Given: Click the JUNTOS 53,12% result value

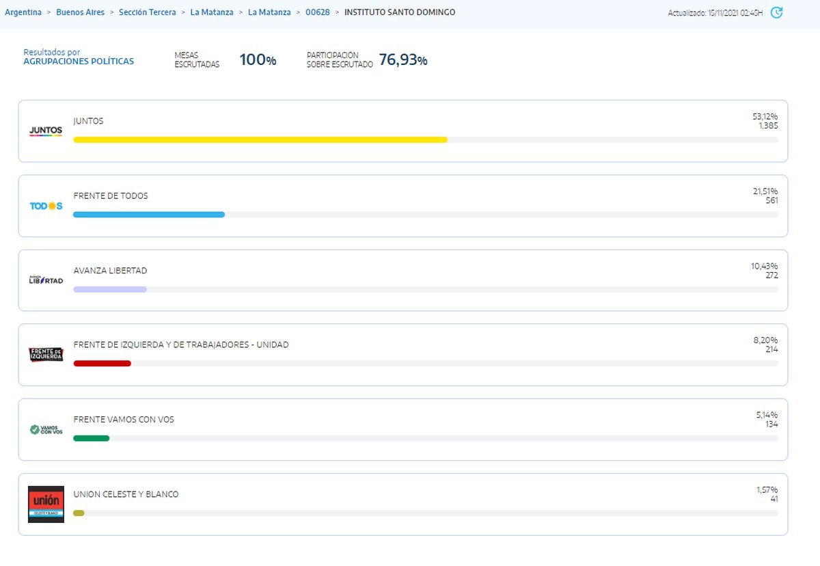Looking at the screenshot, I should pyautogui.click(x=765, y=117).
